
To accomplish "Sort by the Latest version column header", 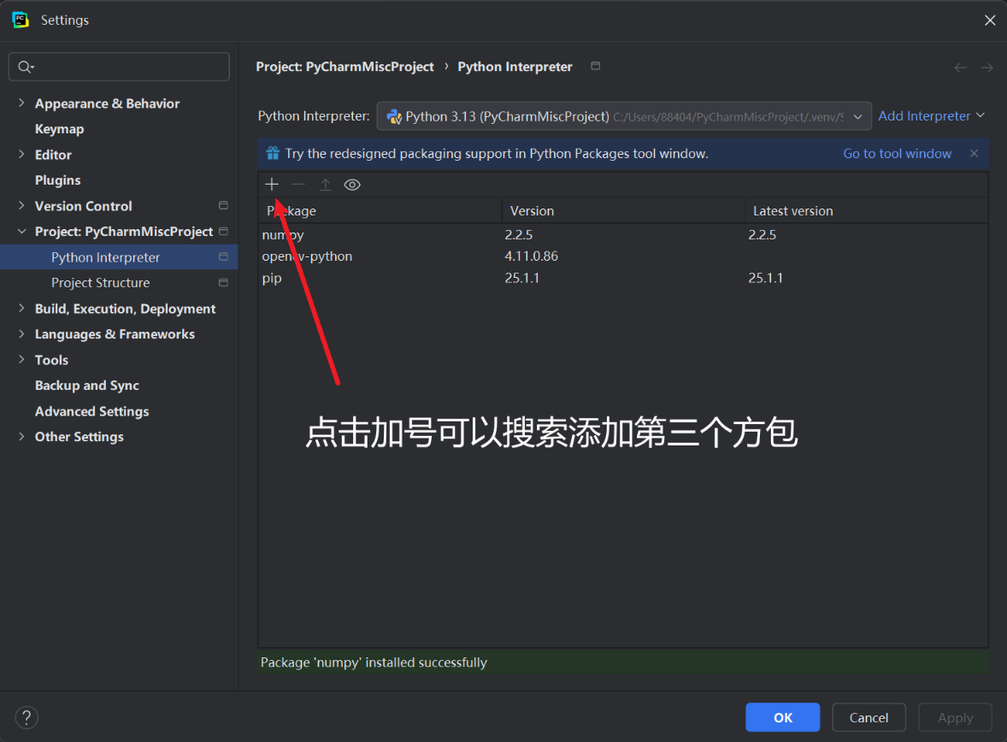I will click(x=866, y=210).
